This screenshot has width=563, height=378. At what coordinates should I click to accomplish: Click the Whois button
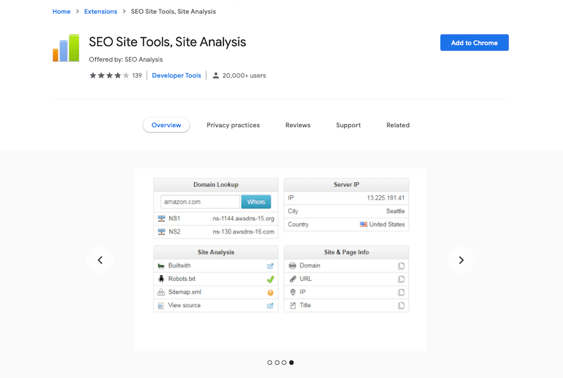256,202
